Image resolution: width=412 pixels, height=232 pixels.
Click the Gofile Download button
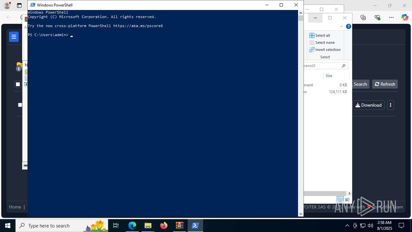coord(368,105)
